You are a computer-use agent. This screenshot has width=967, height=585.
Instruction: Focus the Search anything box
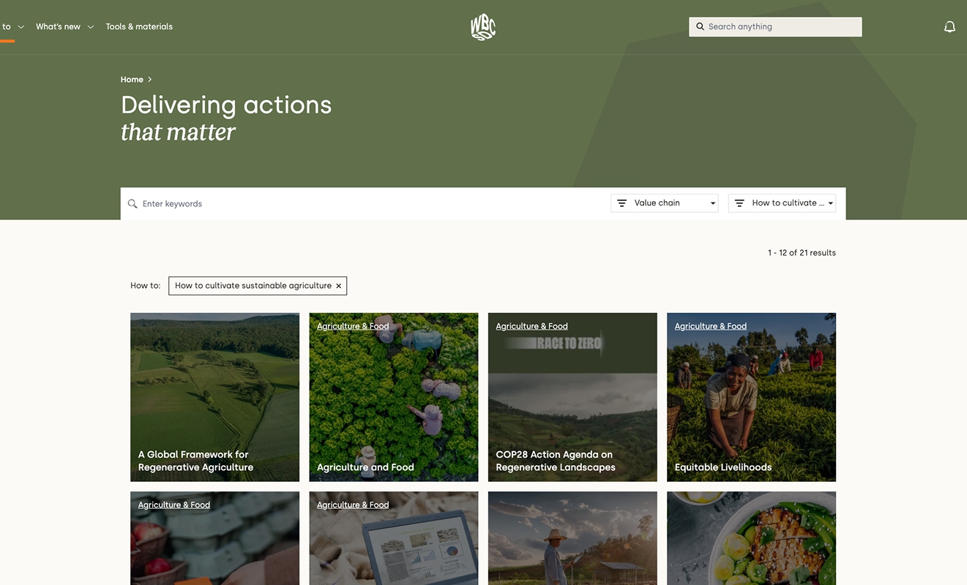(x=775, y=27)
